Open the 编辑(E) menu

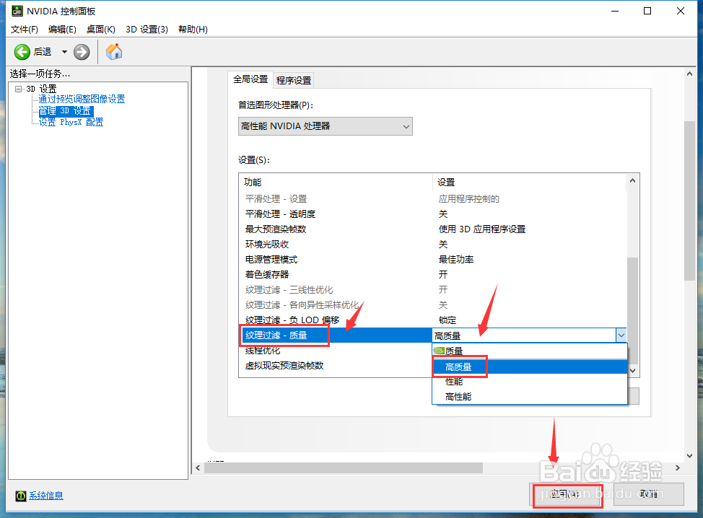coord(62,29)
